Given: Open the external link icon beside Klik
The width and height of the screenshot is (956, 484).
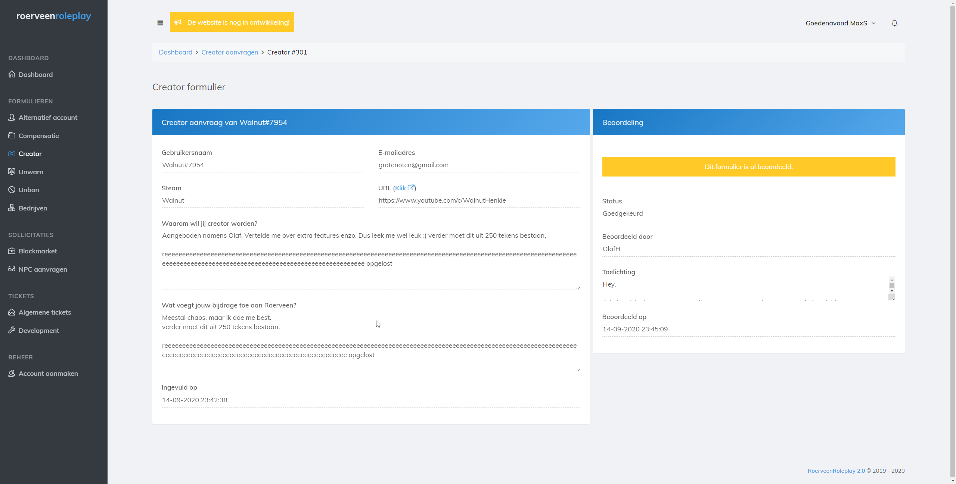Looking at the screenshot, I should coord(411,188).
